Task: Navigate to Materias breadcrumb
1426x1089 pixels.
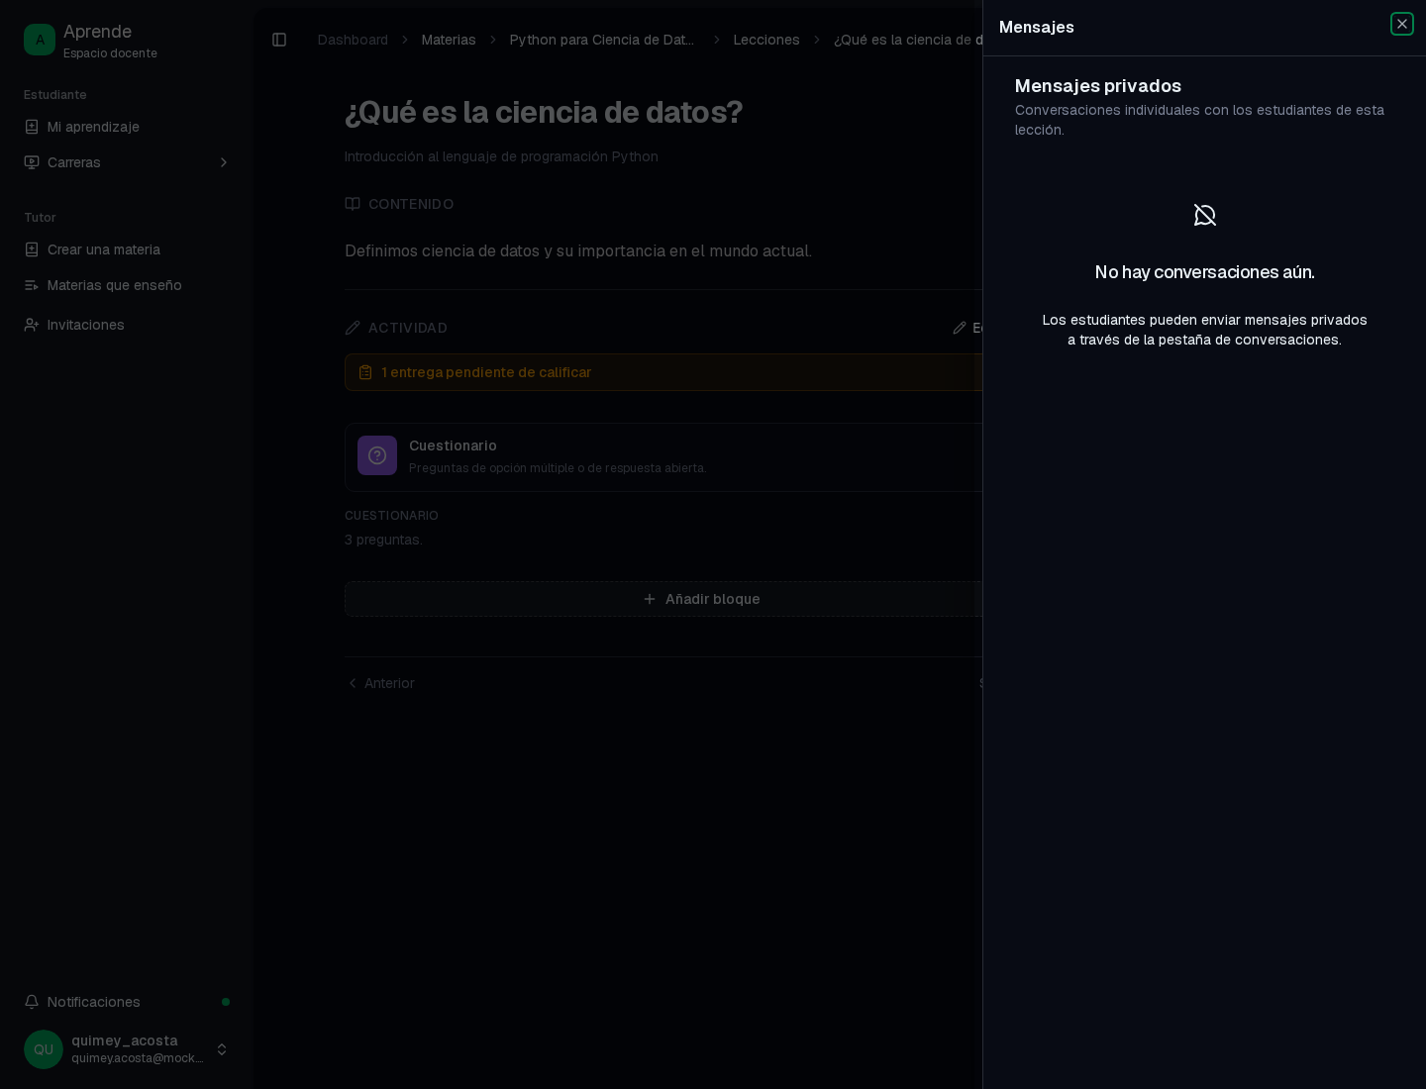Action: (449, 40)
